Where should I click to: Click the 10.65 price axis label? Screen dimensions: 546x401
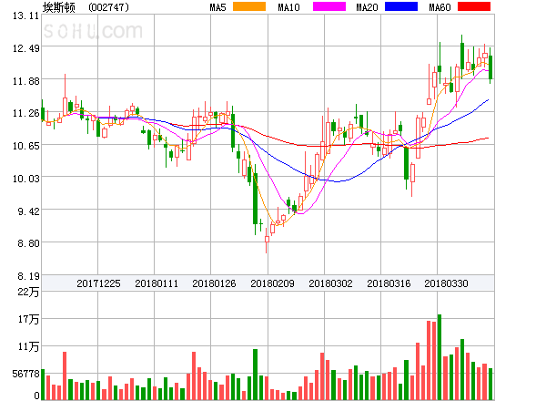click(x=25, y=146)
